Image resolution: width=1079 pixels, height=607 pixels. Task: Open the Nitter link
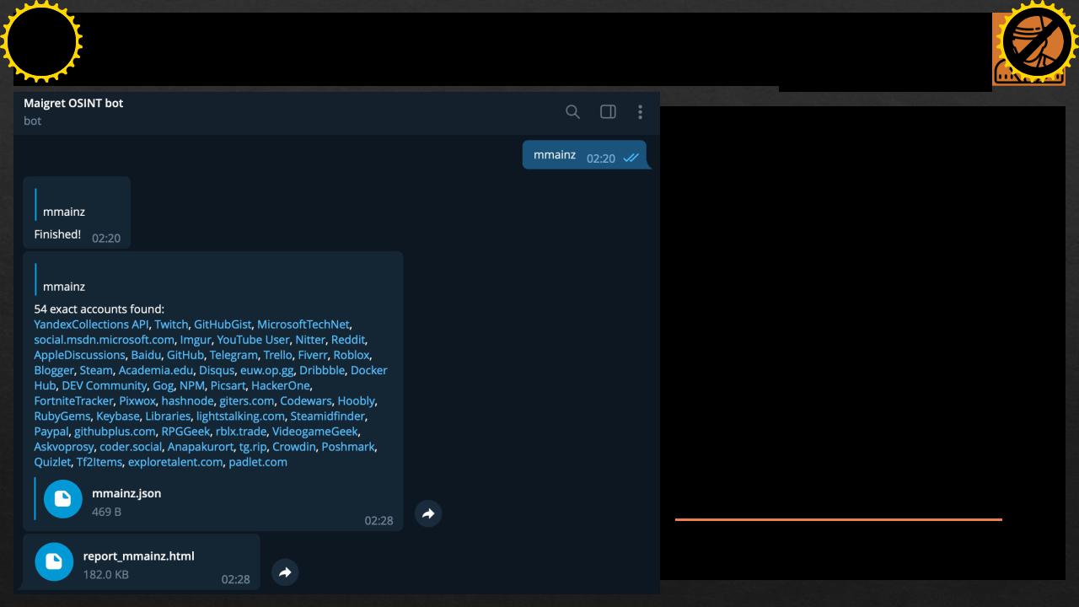309,340
